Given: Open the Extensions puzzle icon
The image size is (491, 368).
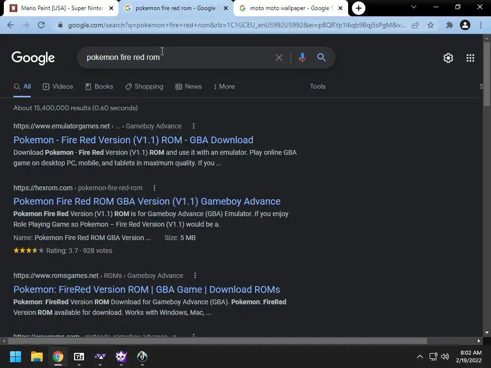Looking at the screenshot, I should (x=450, y=25).
